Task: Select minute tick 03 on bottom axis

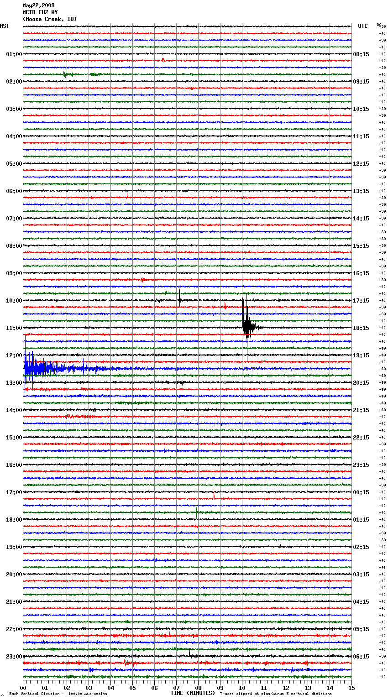Action: tap(89, 688)
